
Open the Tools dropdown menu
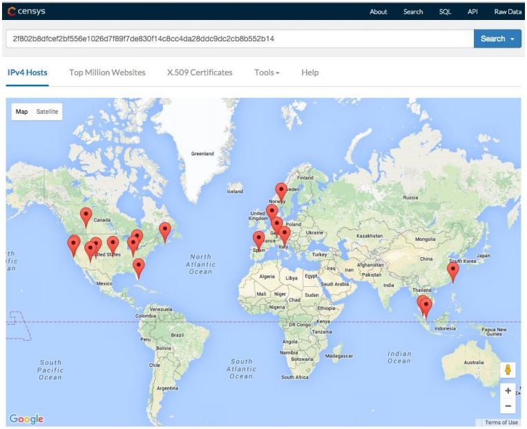pos(267,72)
